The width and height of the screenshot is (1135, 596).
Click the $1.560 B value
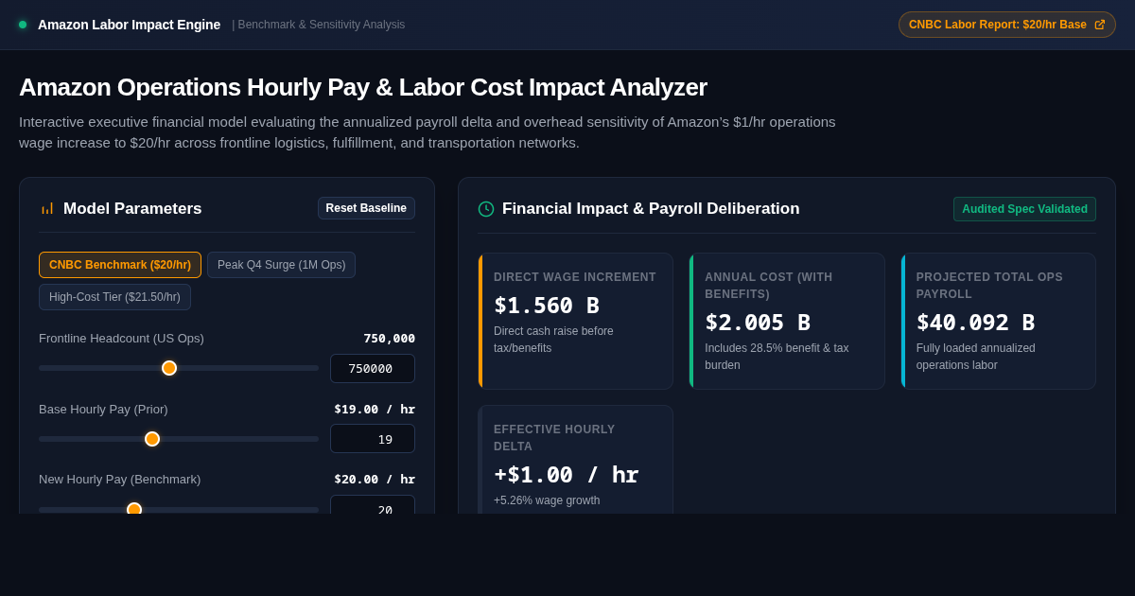pyautogui.click(x=547, y=306)
